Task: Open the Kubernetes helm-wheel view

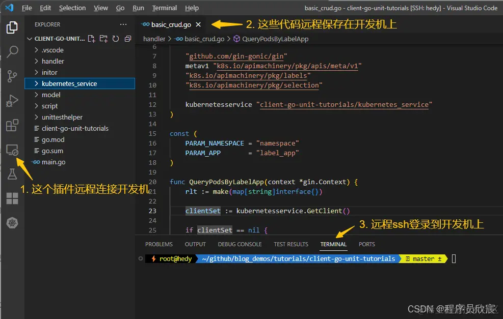Action: pyautogui.click(x=12, y=223)
